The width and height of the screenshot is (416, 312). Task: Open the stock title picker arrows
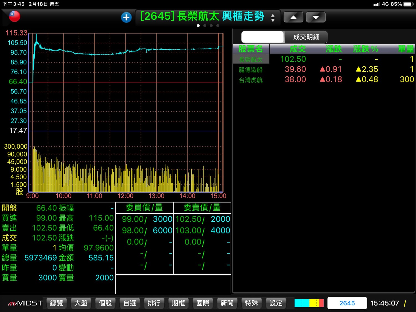[273, 18]
